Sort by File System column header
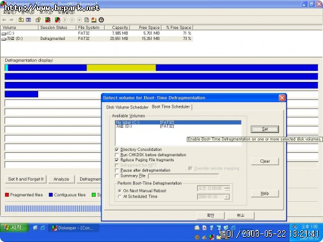This screenshot has height=242, width=323. point(90,28)
